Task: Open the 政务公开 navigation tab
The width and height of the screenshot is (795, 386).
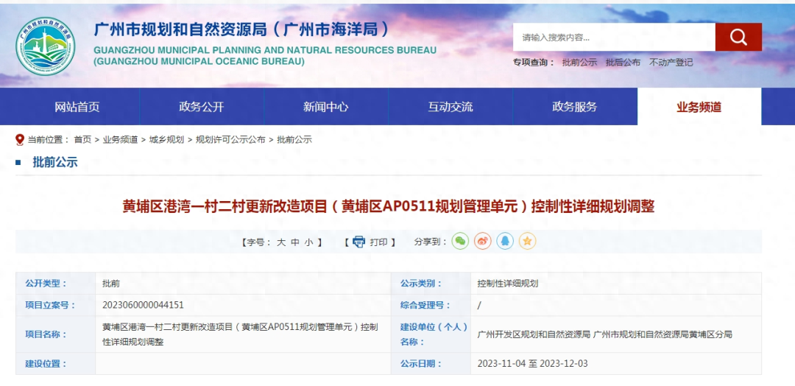Action: (201, 107)
